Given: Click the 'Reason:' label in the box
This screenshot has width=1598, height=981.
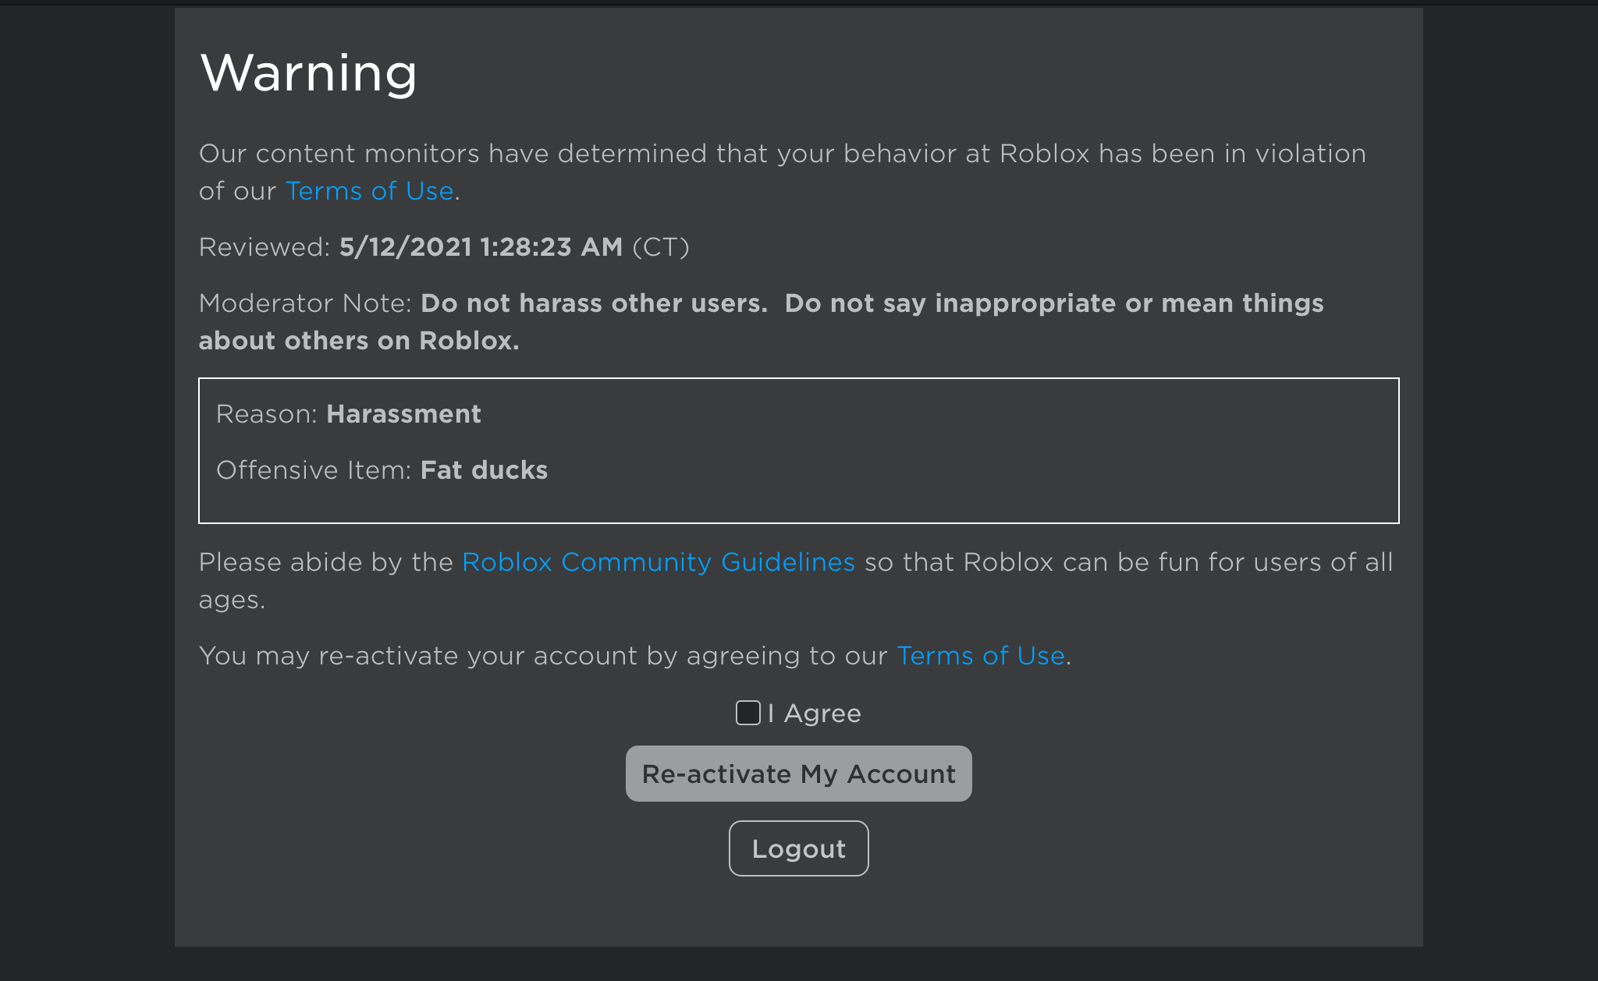Looking at the screenshot, I should click(266, 414).
